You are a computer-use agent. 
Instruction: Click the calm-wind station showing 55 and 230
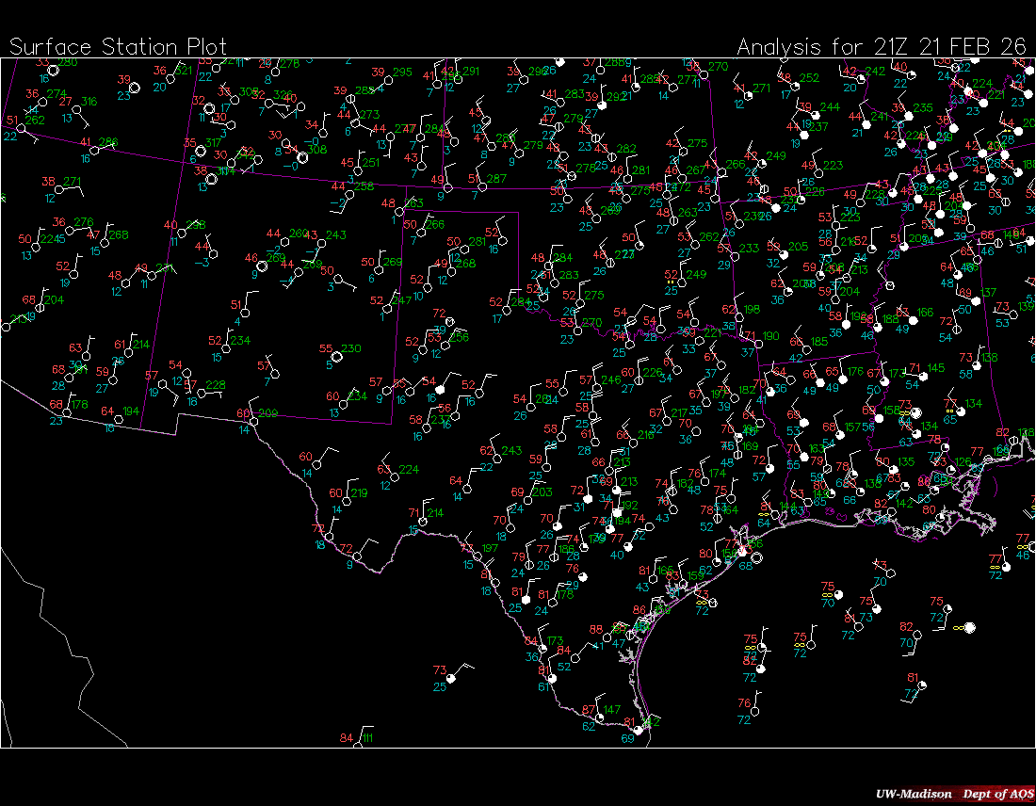point(338,355)
